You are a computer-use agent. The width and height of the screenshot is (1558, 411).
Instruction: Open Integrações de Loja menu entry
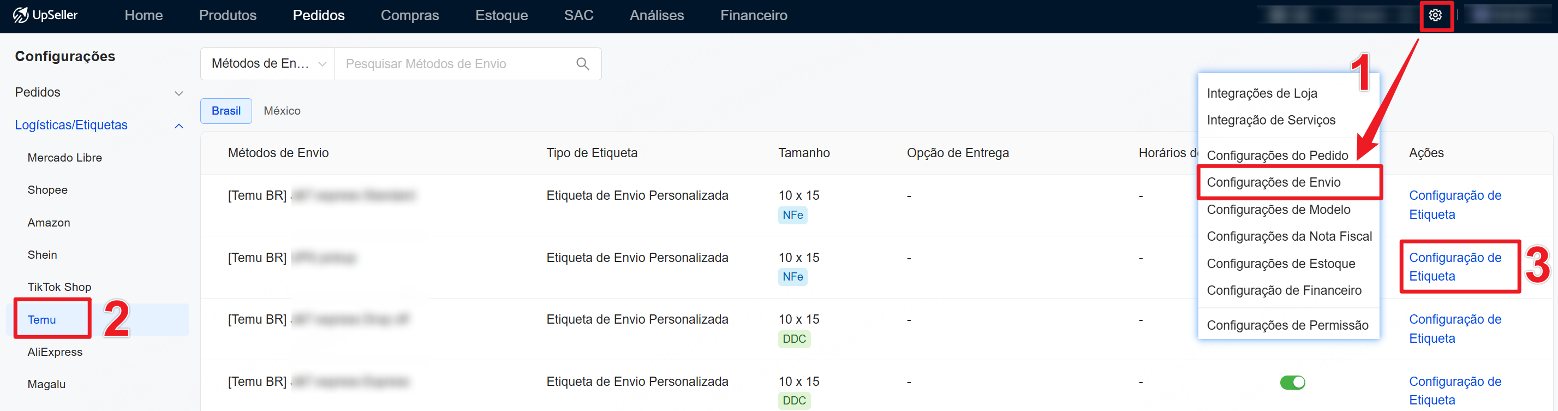point(1262,93)
